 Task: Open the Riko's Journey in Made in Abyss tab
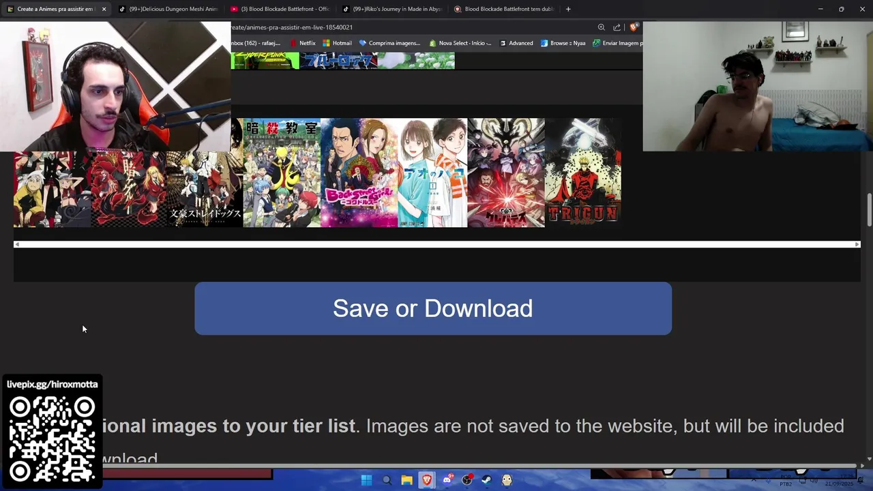(391, 9)
